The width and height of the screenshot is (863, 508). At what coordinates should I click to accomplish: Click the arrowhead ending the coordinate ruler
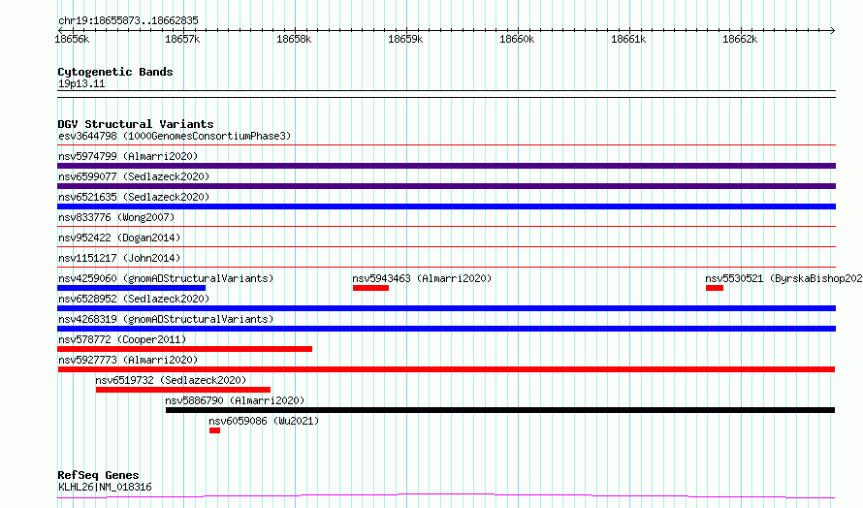[833, 30]
